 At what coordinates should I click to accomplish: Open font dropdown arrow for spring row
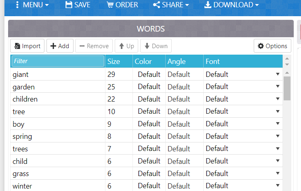click(x=278, y=136)
